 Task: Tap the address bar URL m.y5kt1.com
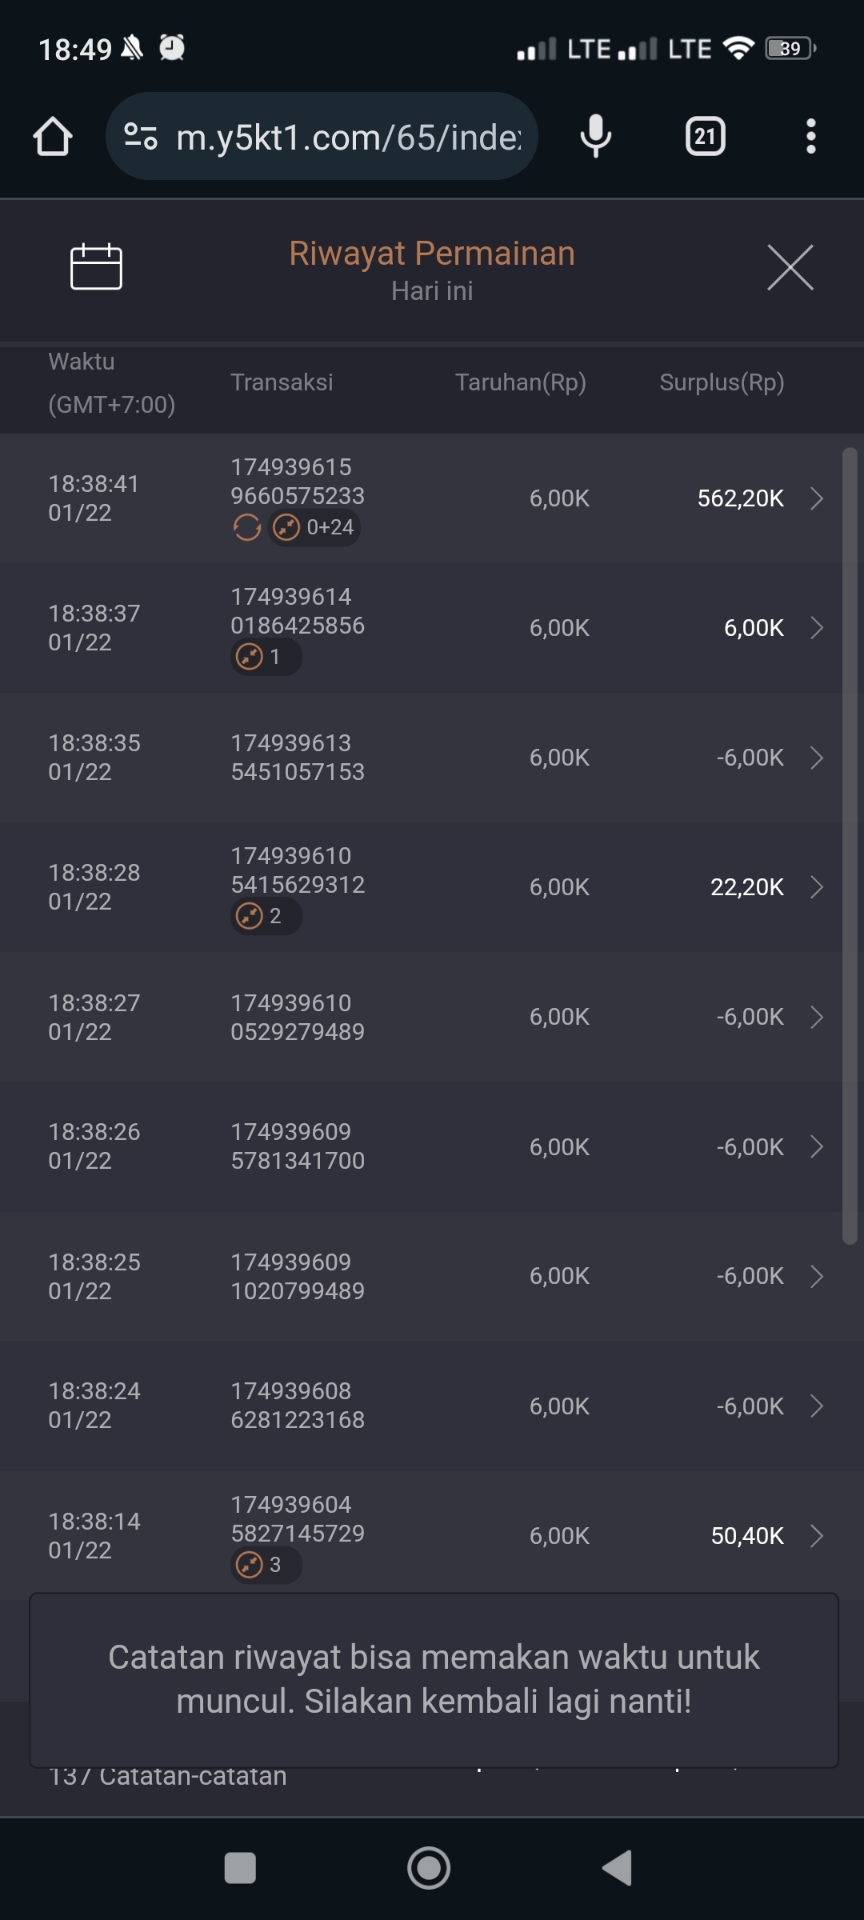click(348, 138)
